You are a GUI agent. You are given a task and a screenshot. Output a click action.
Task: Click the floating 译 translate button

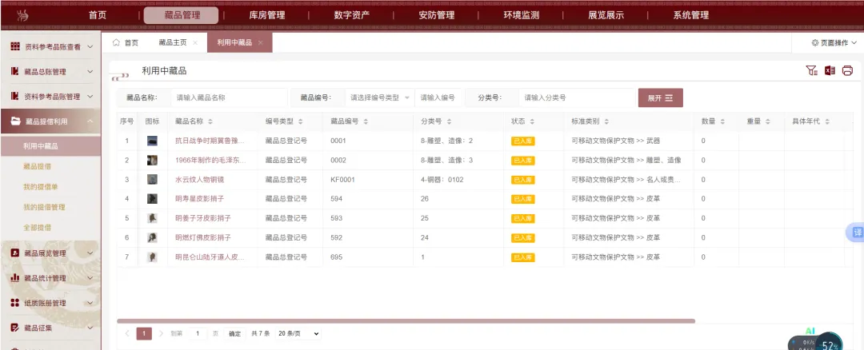click(x=856, y=233)
